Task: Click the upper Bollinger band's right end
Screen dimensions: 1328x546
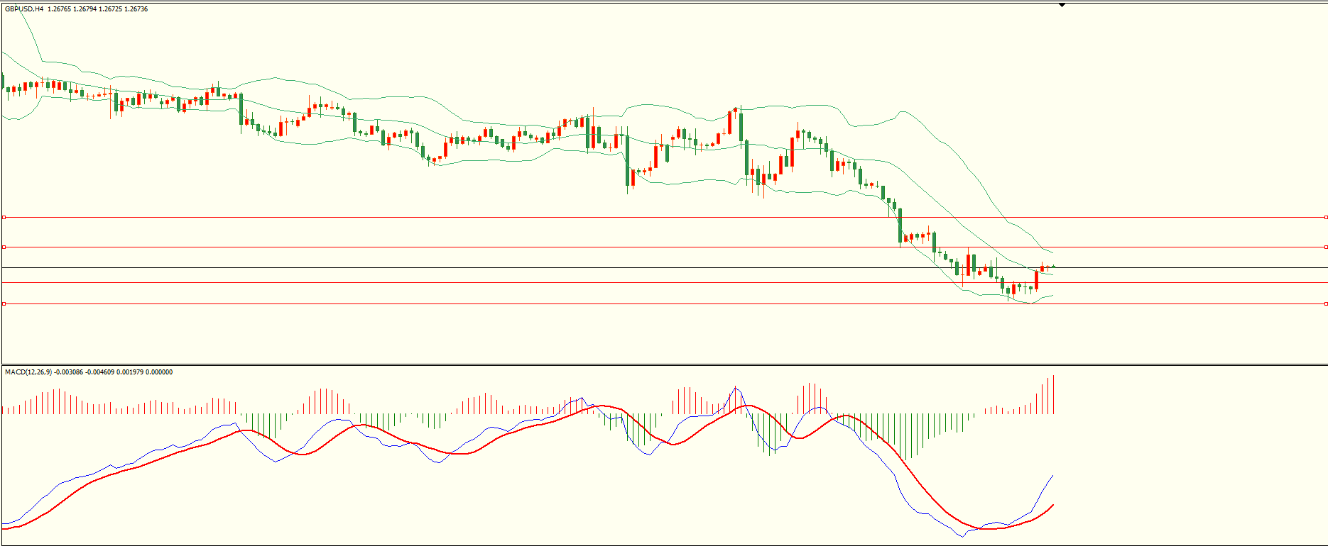Action: point(1052,252)
